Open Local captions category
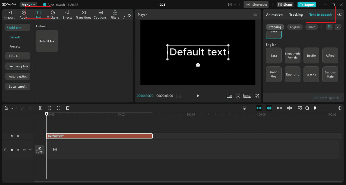This screenshot has height=185, width=346. [x=18, y=86]
